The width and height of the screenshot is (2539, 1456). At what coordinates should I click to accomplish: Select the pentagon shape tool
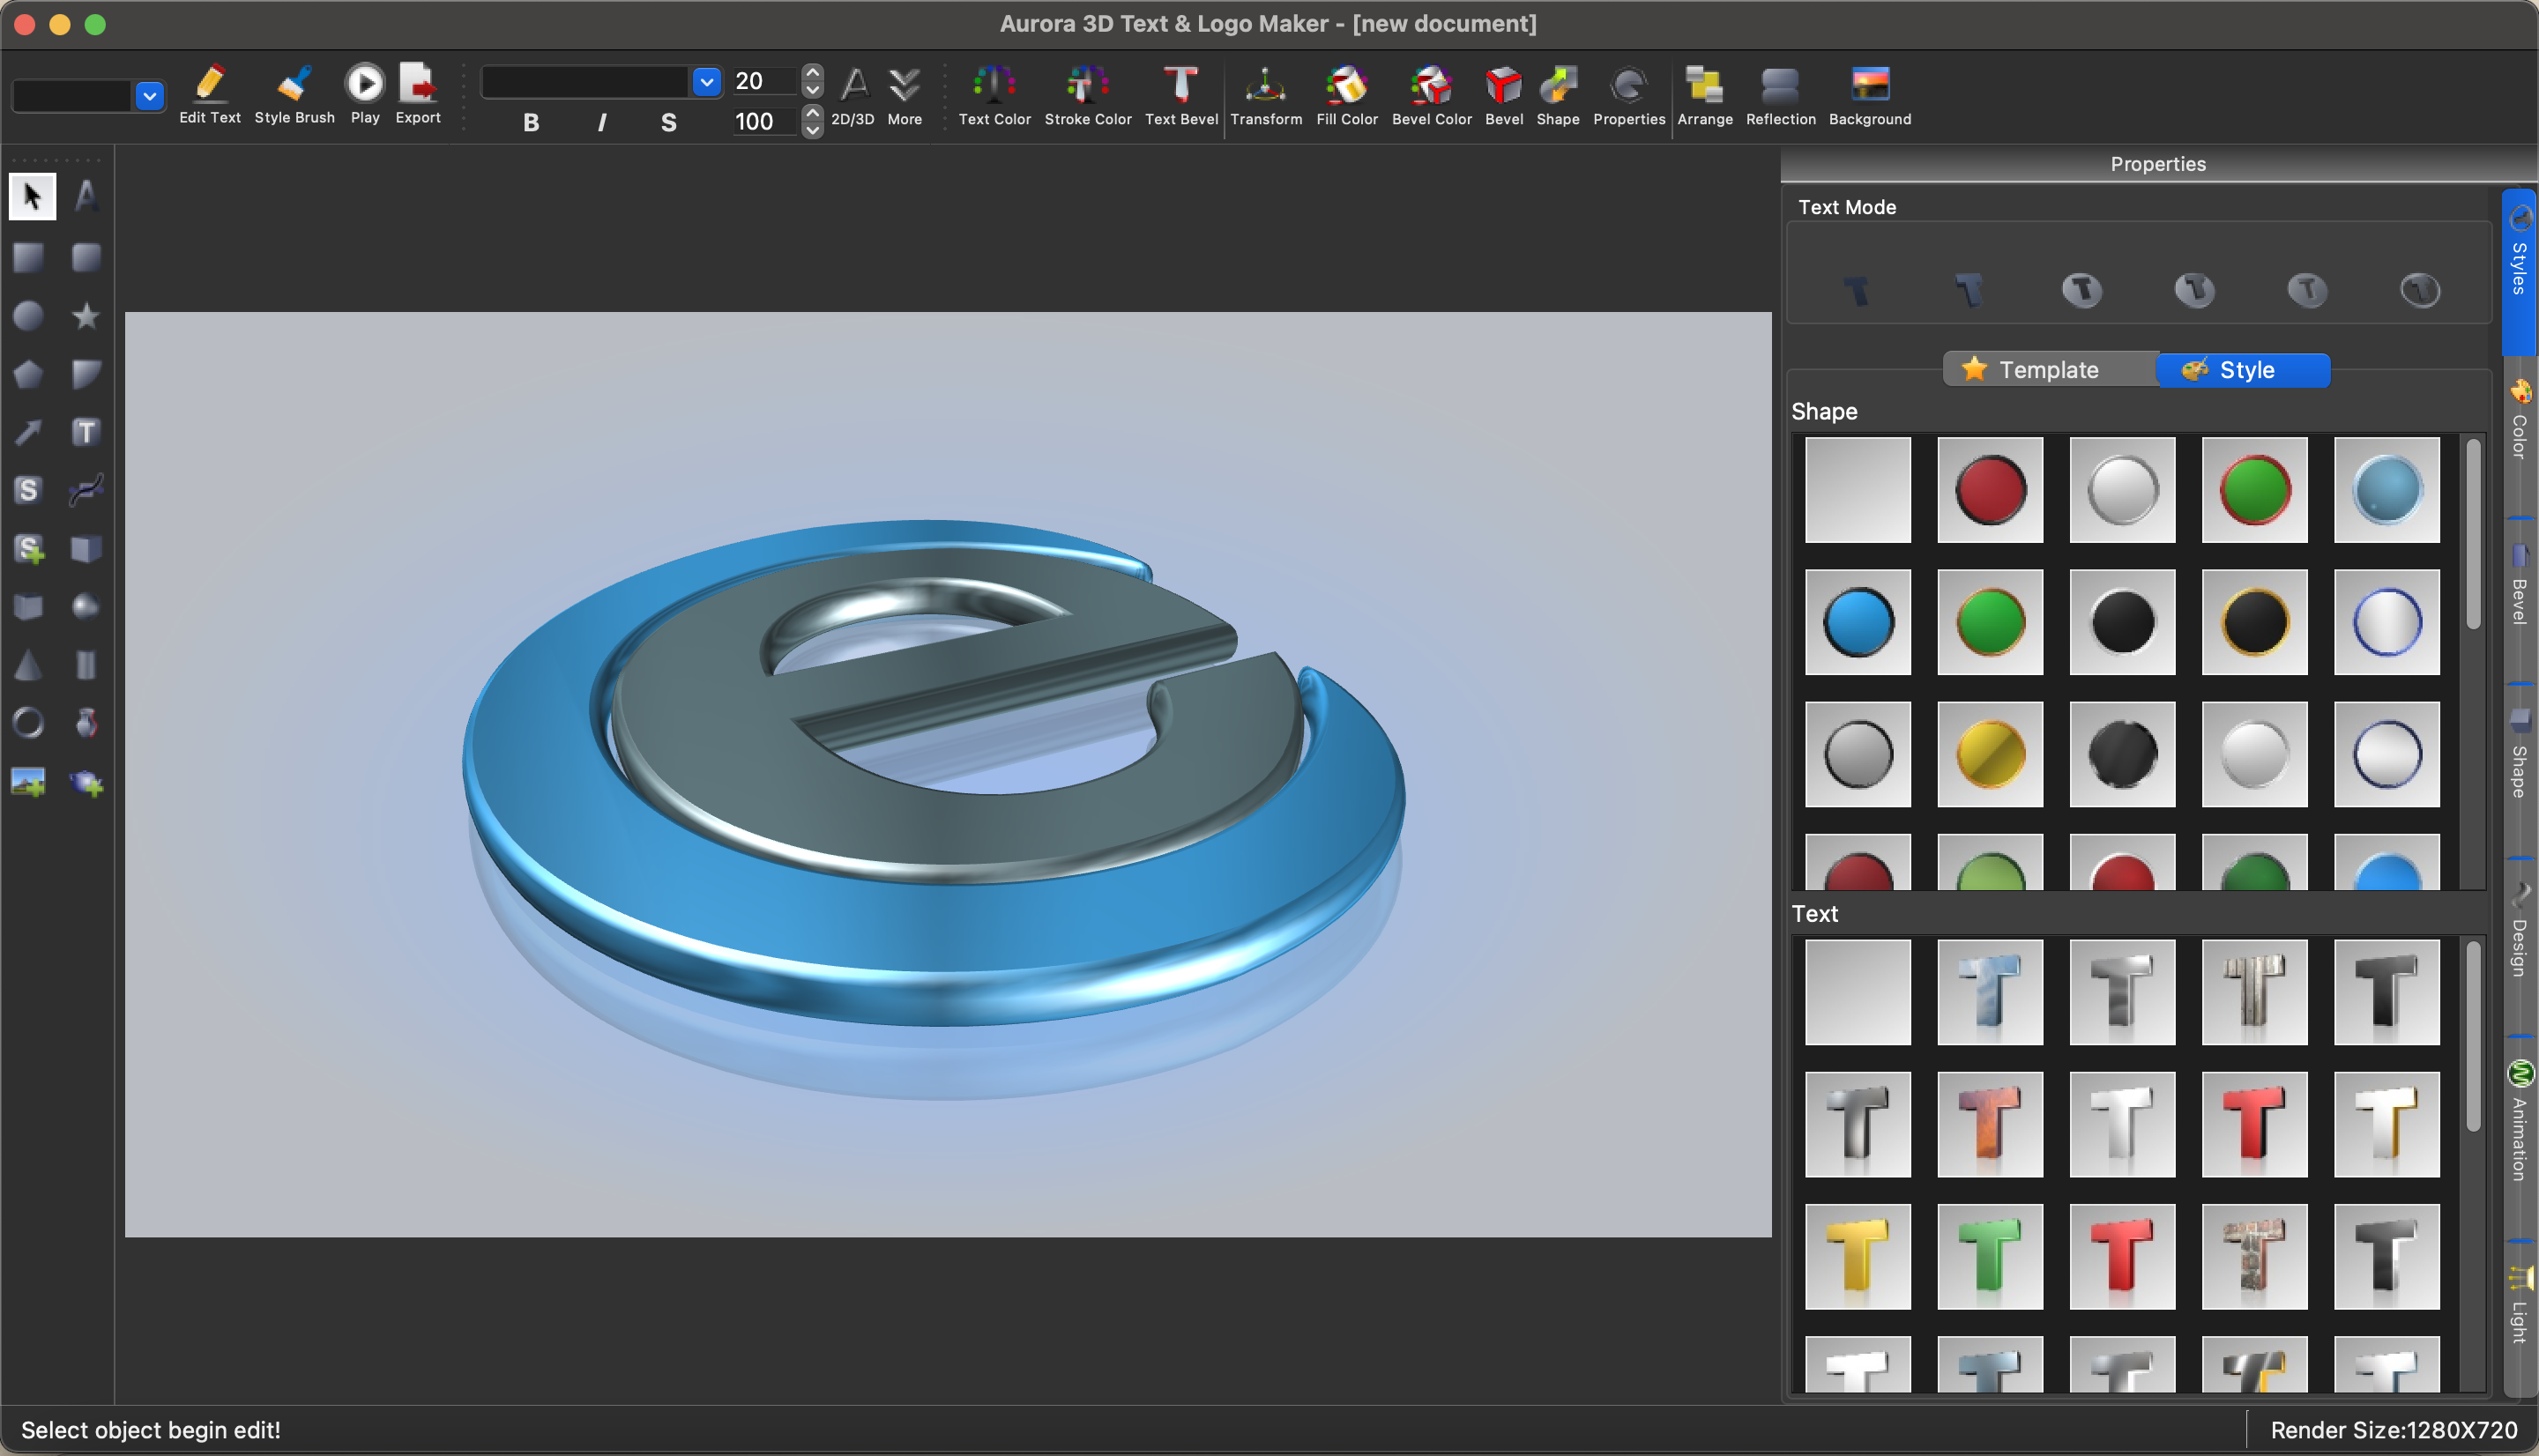(x=28, y=374)
